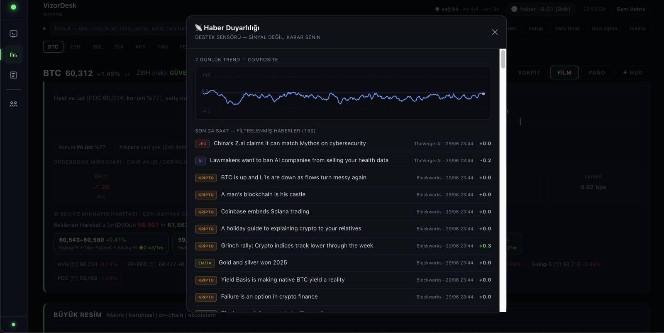Open the terminal icon in sidebar
This screenshot has width=664, height=333.
pyautogui.click(x=13, y=34)
